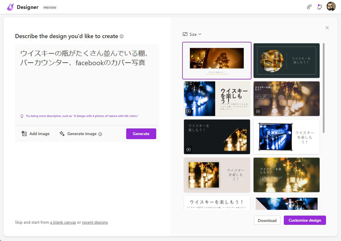Viewport: 341px width, 241px height.
Task: Open a blank canvas link
Action: [63, 222]
